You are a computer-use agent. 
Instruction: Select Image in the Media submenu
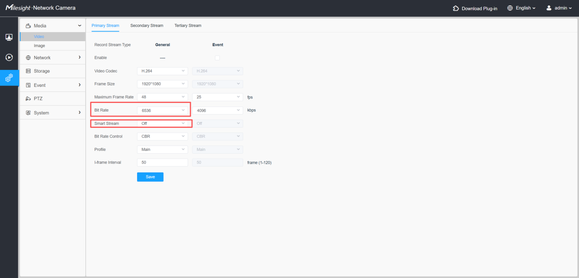pyautogui.click(x=53, y=46)
